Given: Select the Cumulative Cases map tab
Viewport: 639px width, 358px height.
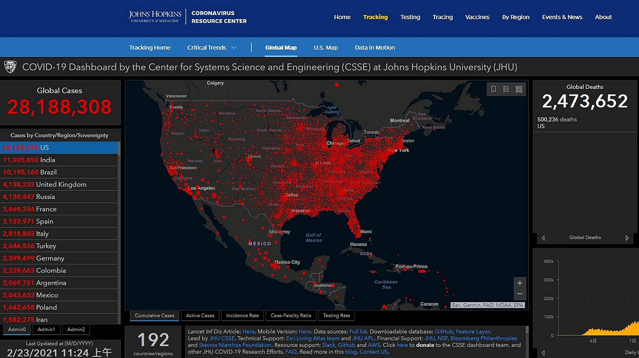Looking at the screenshot, I should pyautogui.click(x=154, y=315).
